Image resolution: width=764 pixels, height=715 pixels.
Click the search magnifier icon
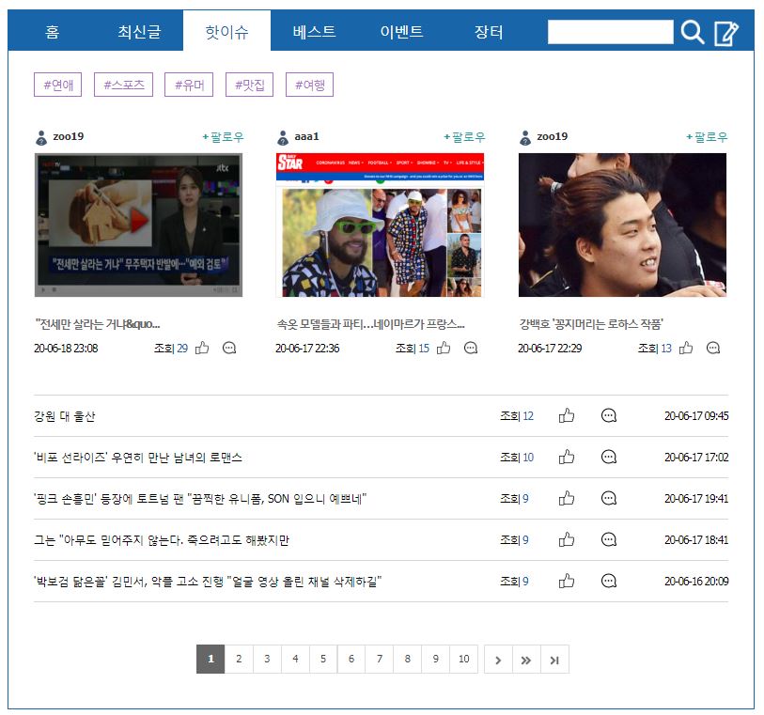point(693,33)
